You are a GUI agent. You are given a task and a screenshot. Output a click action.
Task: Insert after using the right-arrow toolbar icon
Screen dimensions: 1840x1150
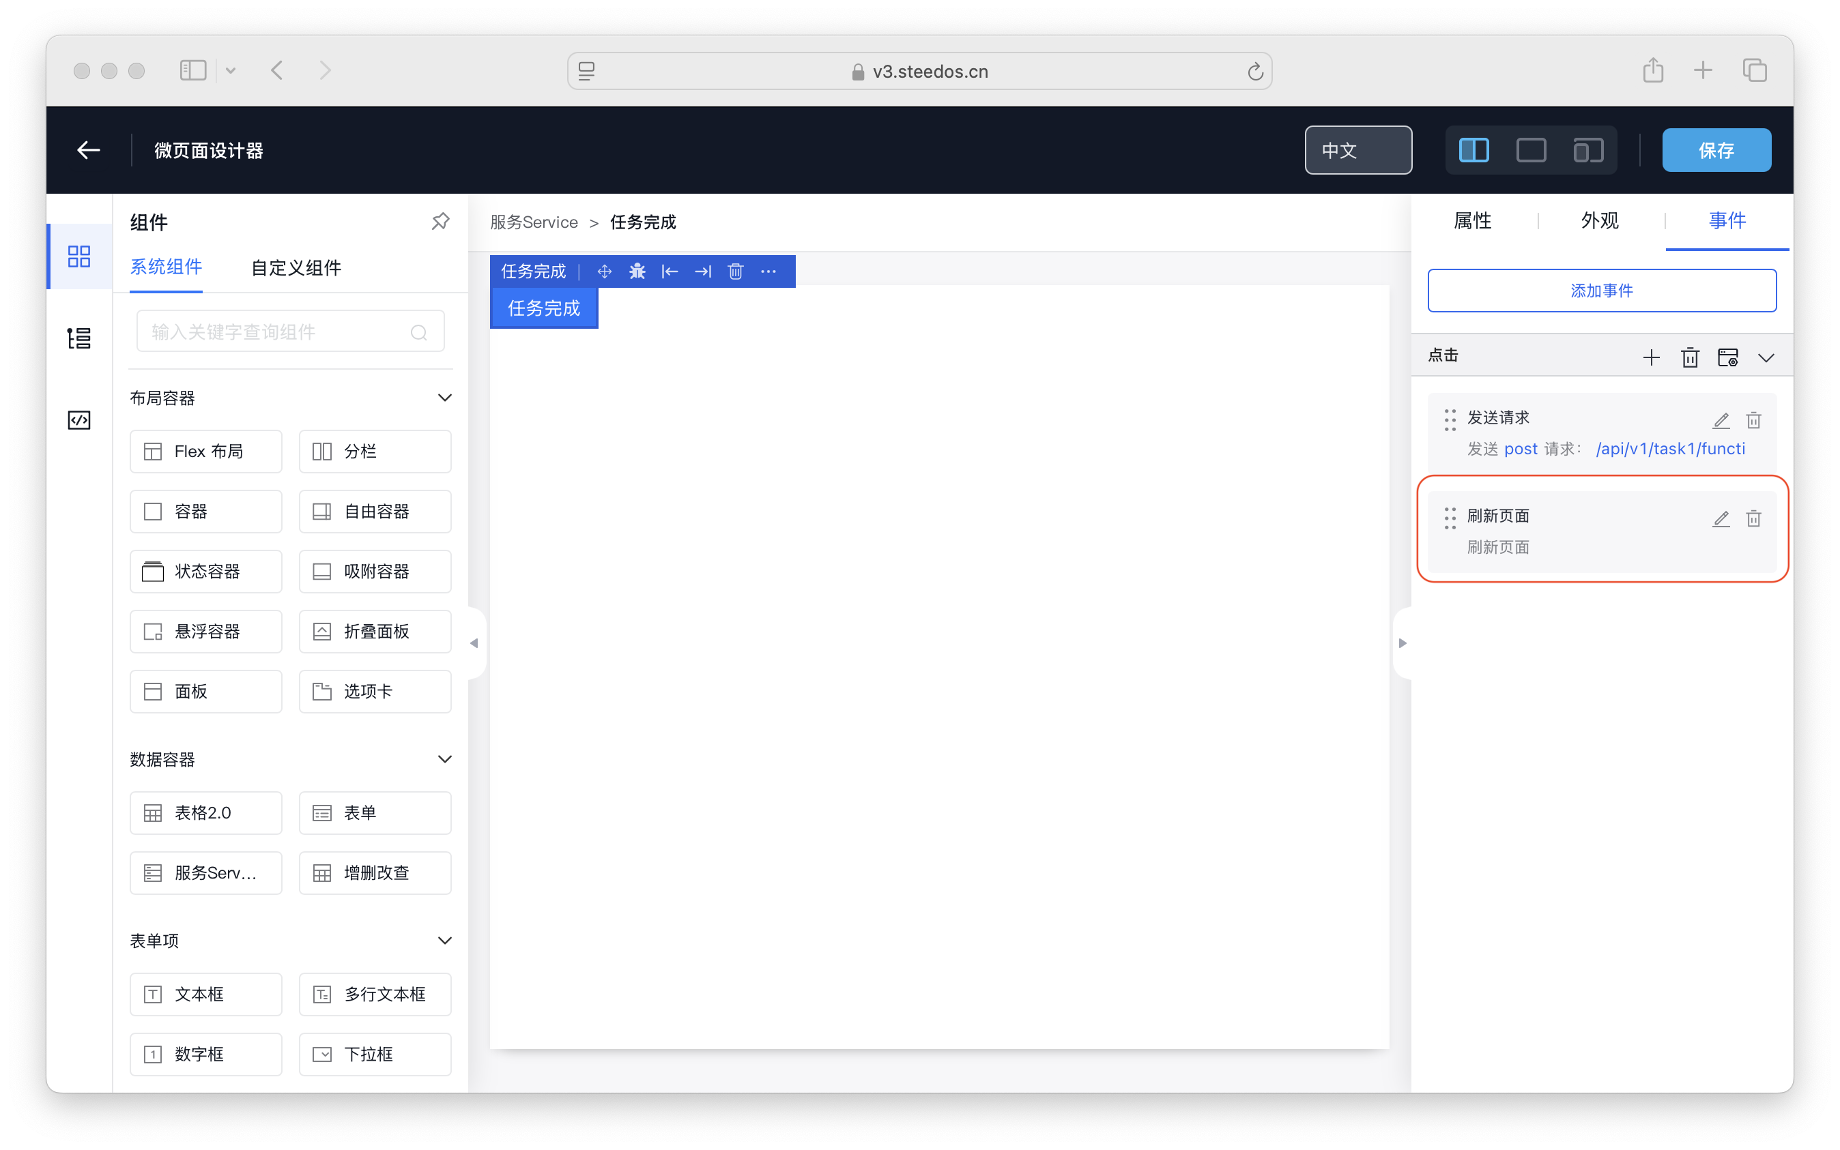point(702,271)
